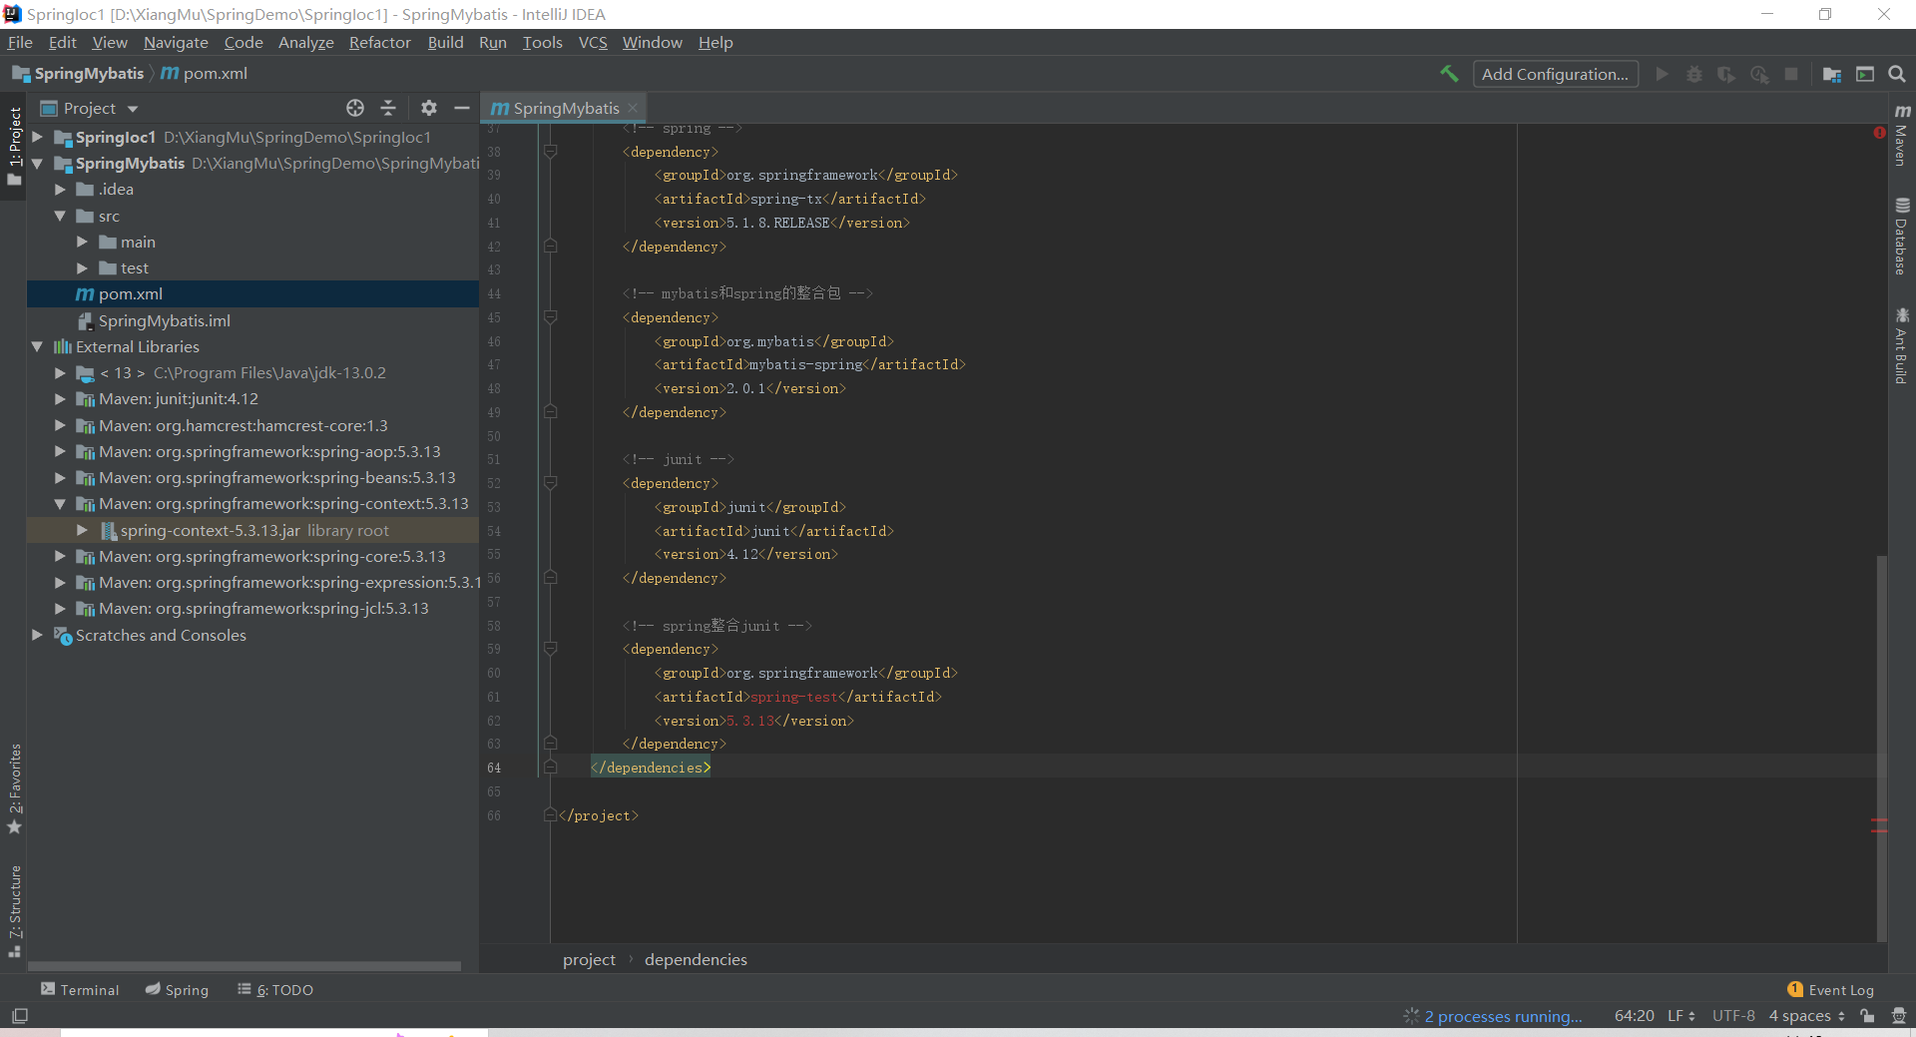1916x1037 pixels.
Task: Click tool window quick-access icon at bottom-left
Action: click(20, 1016)
